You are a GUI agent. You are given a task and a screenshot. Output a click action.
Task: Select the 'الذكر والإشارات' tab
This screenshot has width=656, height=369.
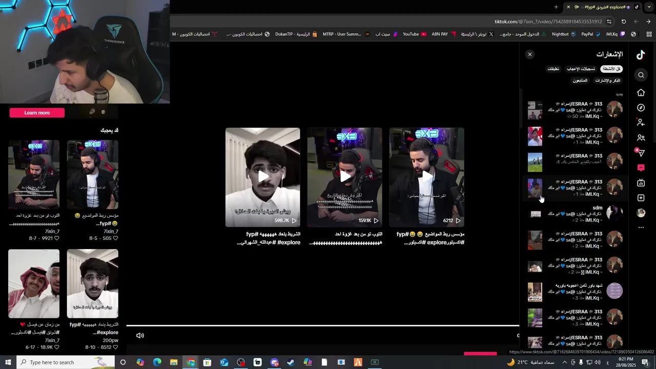[607, 80]
